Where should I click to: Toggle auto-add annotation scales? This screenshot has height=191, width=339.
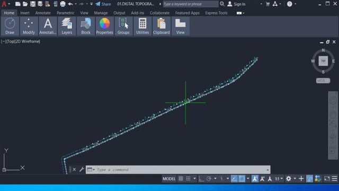263,179
